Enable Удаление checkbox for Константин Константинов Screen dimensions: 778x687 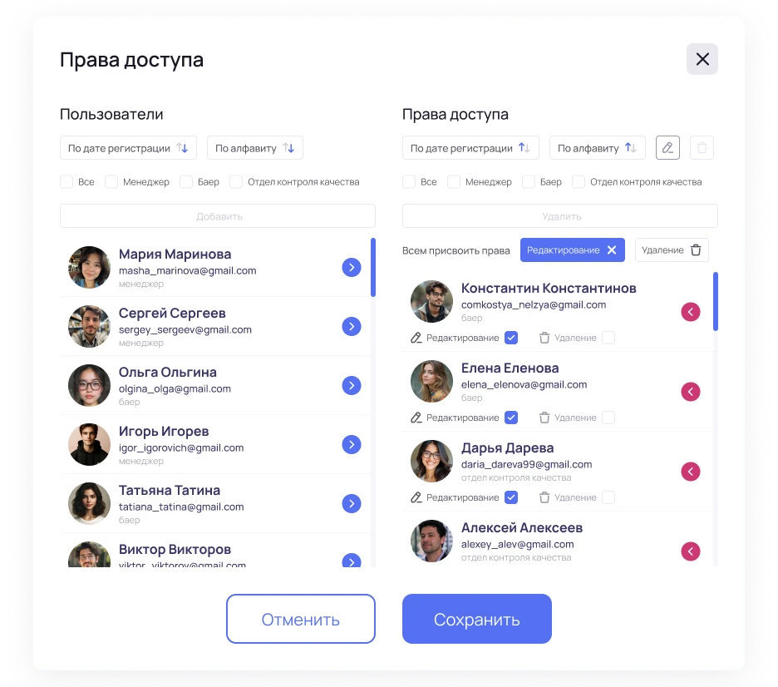click(608, 338)
